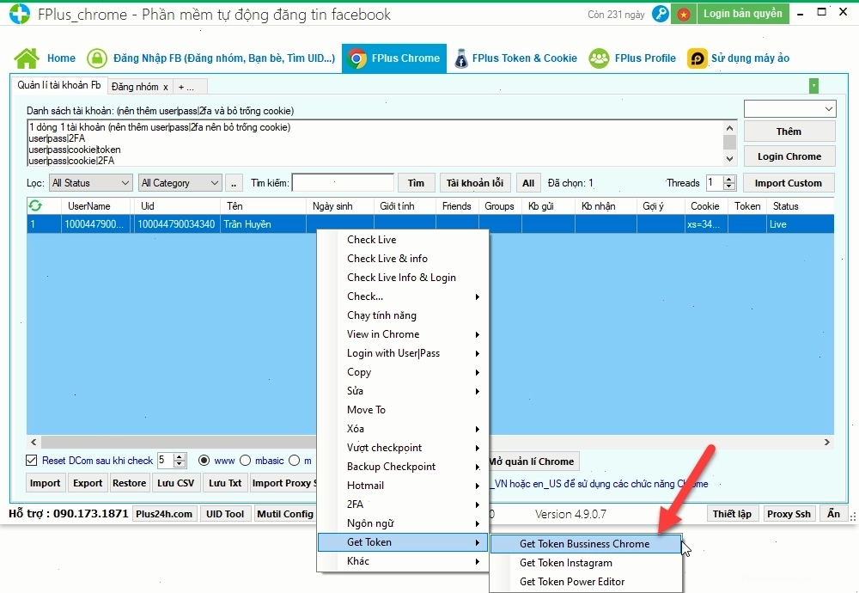Choose Get Token Bussiness Chrome menu item

(x=586, y=544)
